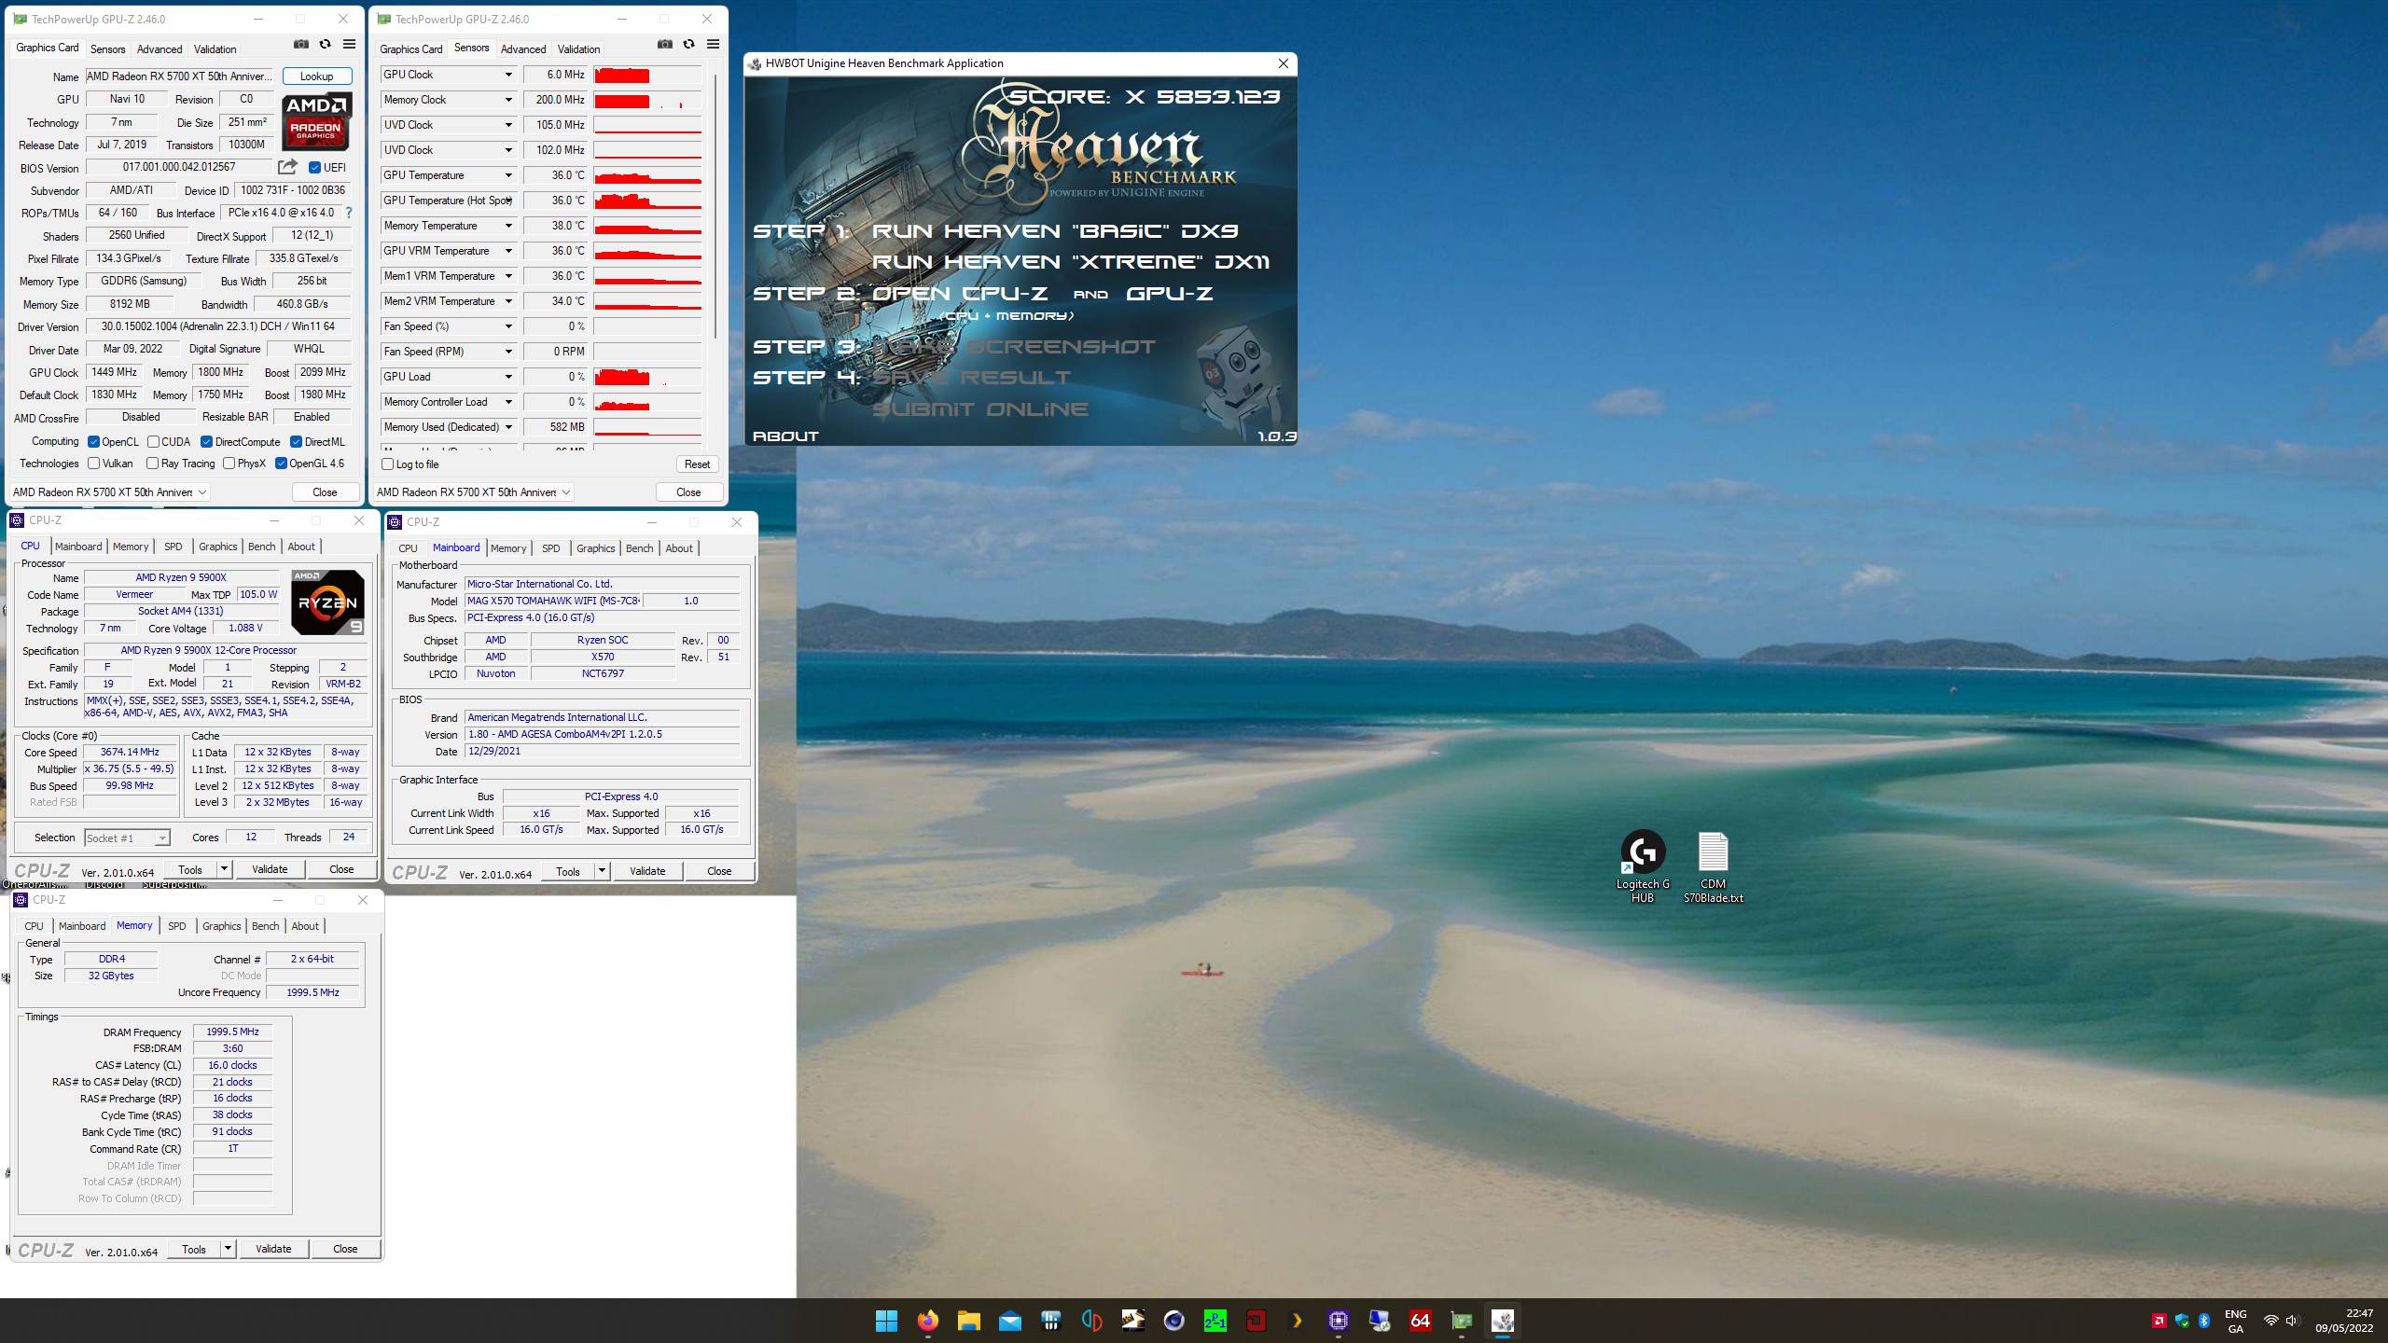The height and width of the screenshot is (1343, 2388).
Task: Click GPU Name field in GPU-Z
Action: (179, 76)
